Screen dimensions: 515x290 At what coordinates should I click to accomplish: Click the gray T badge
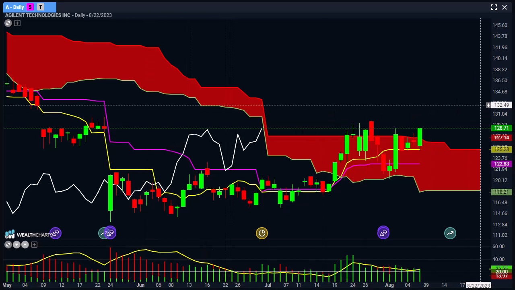(41, 7)
